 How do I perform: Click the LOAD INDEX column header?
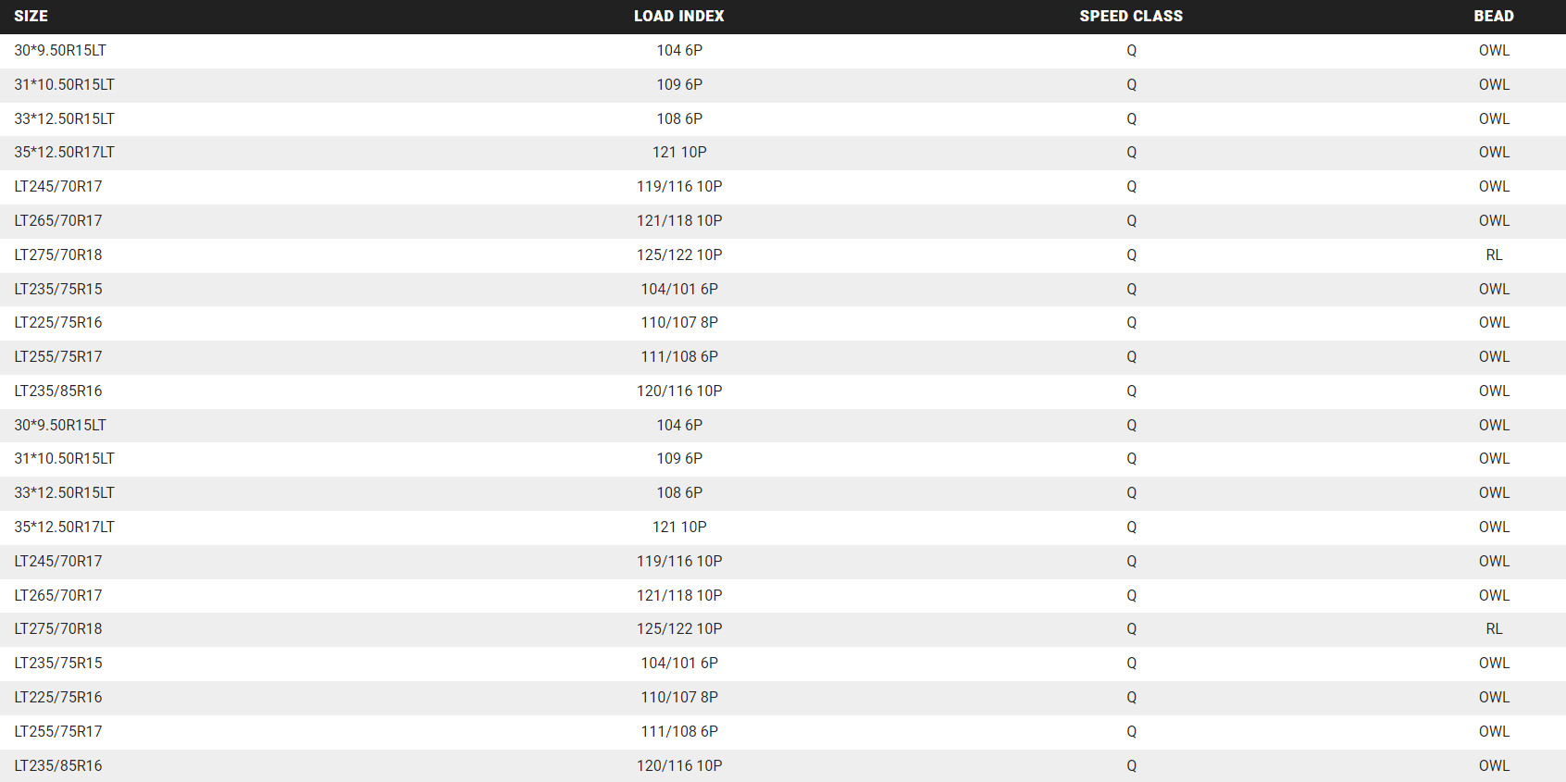click(x=678, y=16)
